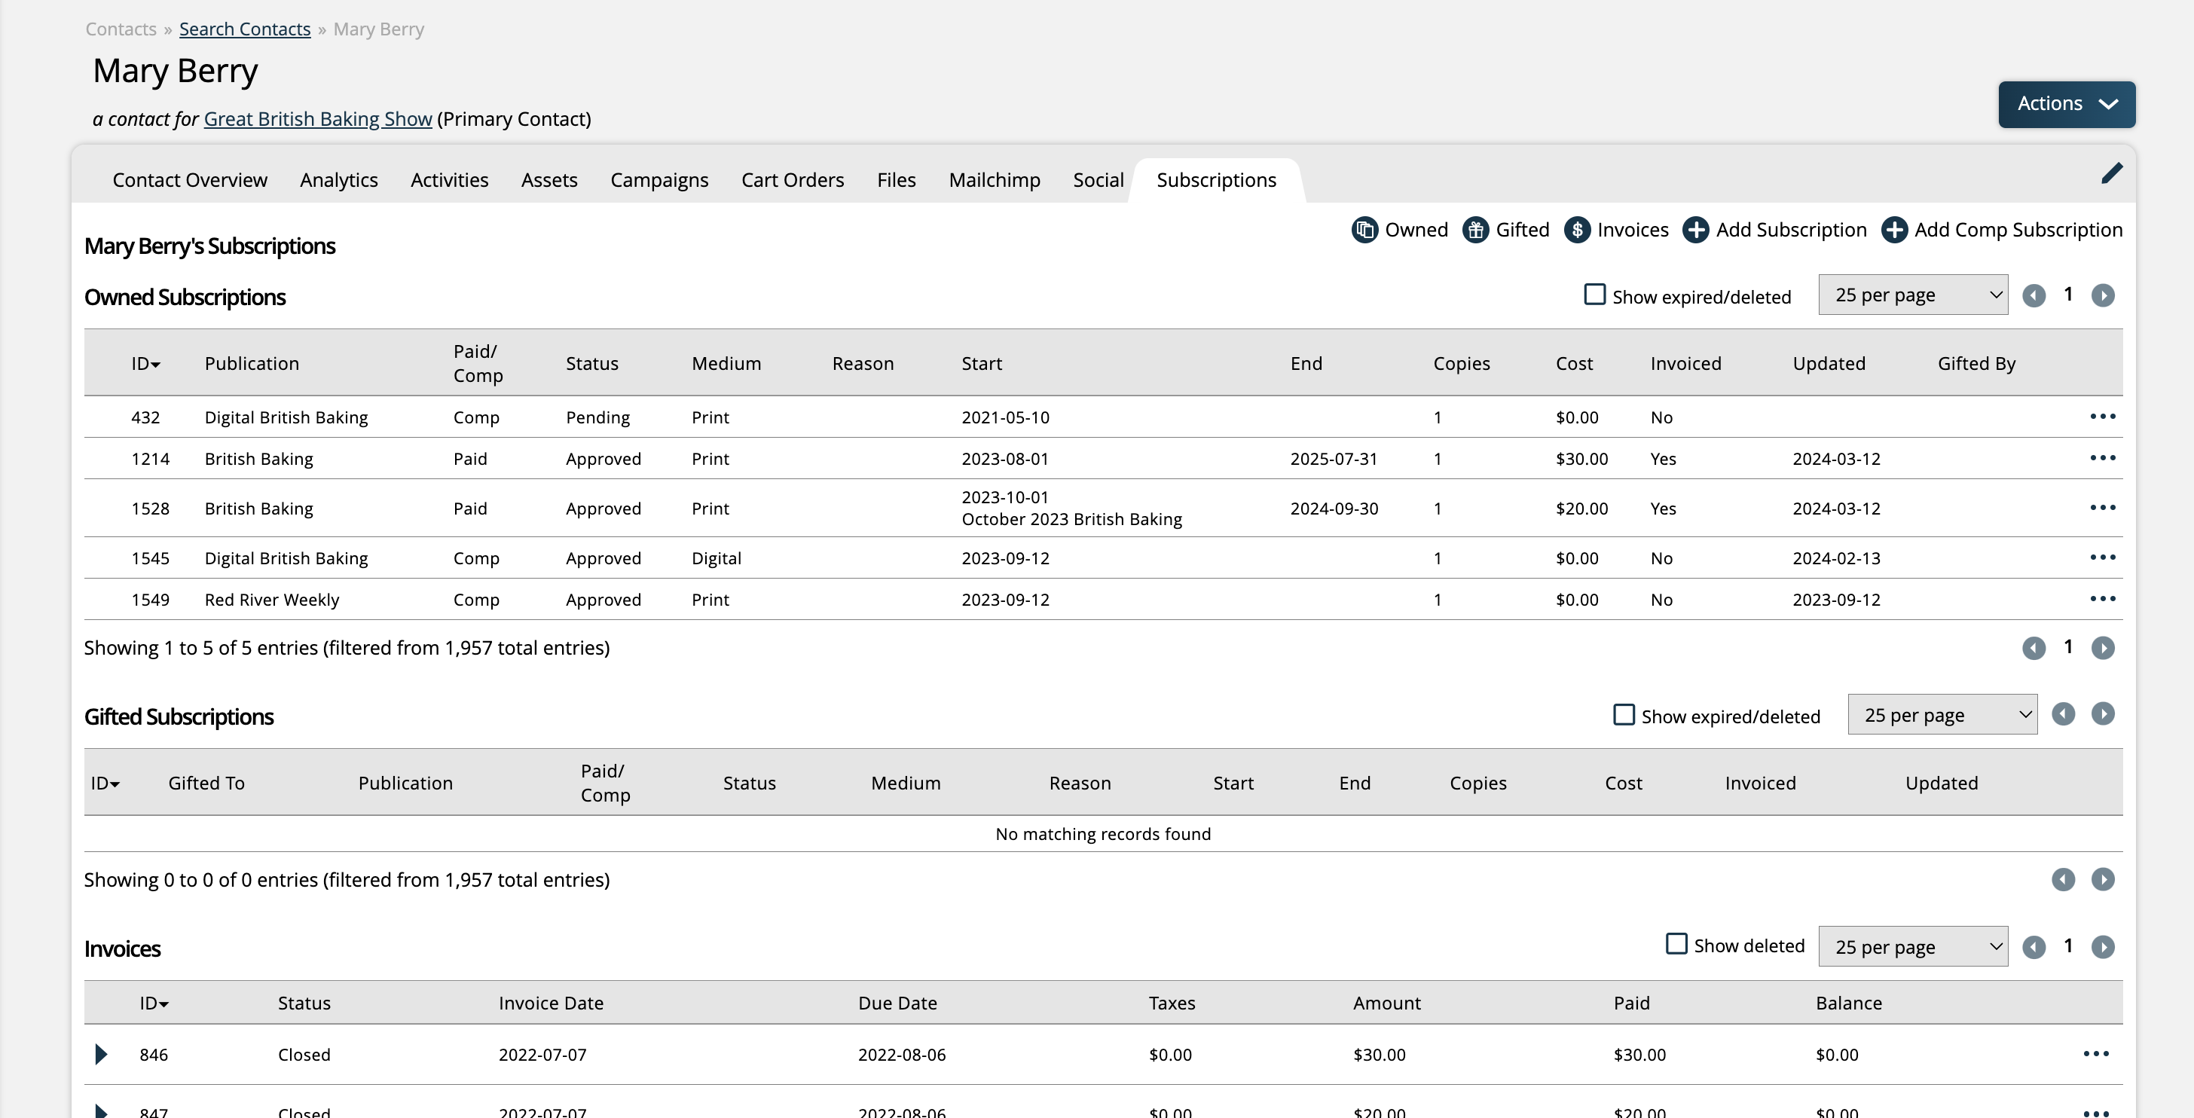Switch to the Contact Overview tab
This screenshot has width=2194, height=1118.
point(190,179)
